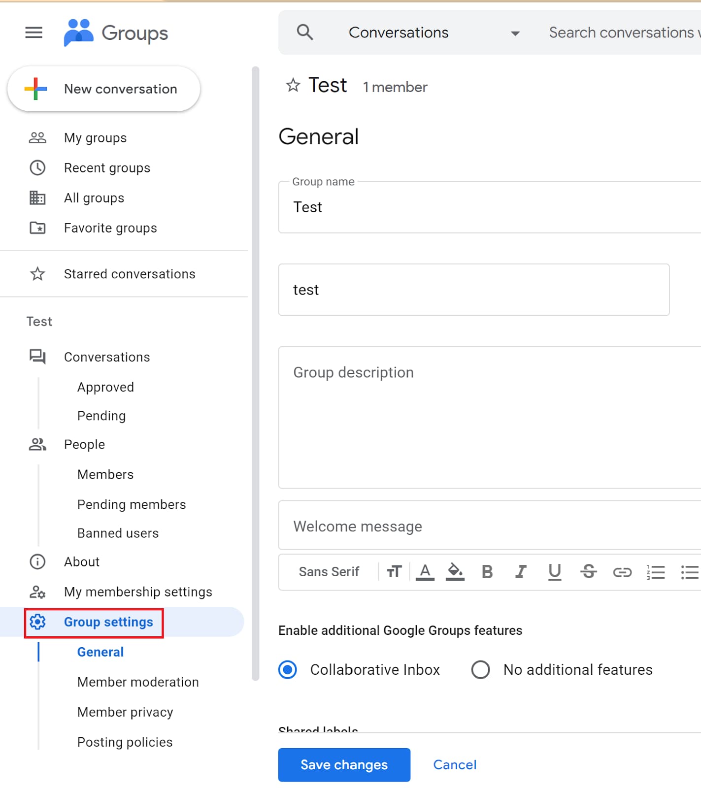Click the Group name input field
Image resolution: width=701 pixels, height=788 pixels.
point(490,207)
